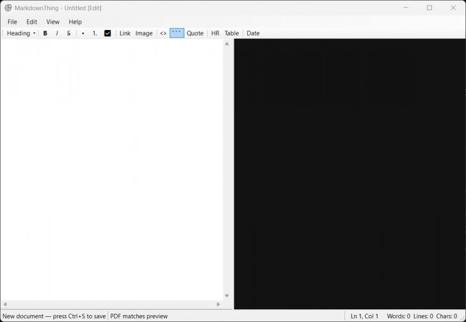
Task: Click 'PDF matches preview' status text
Action: click(139, 316)
